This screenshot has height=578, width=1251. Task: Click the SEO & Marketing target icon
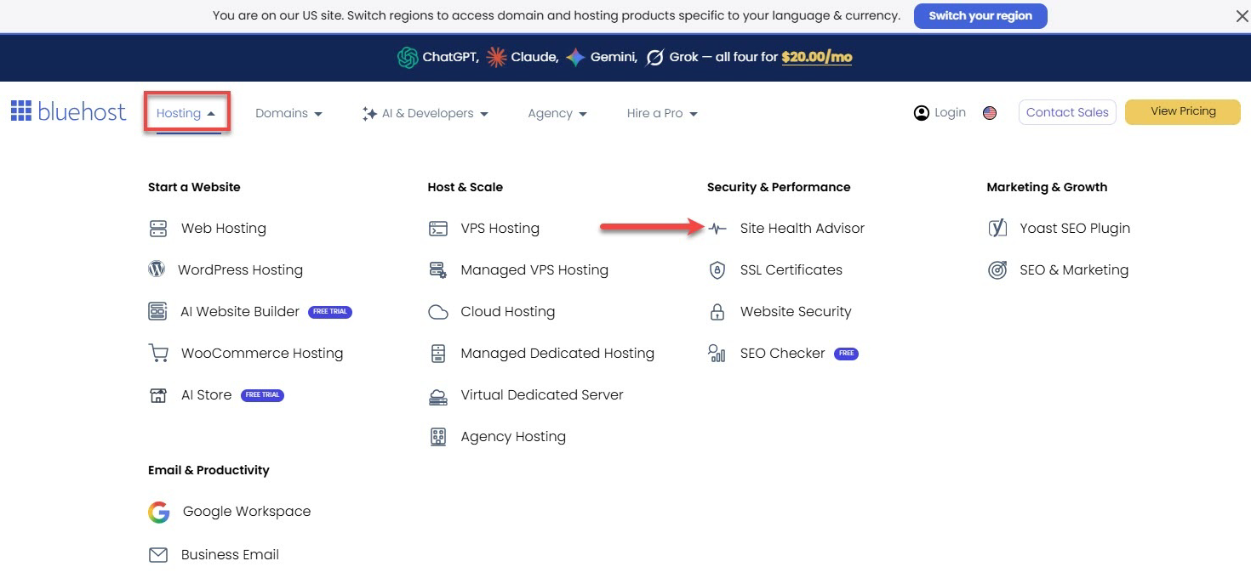(997, 270)
